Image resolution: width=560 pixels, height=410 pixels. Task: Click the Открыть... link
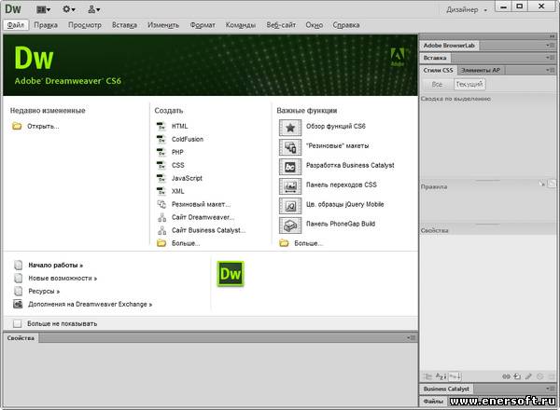(x=43, y=126)
